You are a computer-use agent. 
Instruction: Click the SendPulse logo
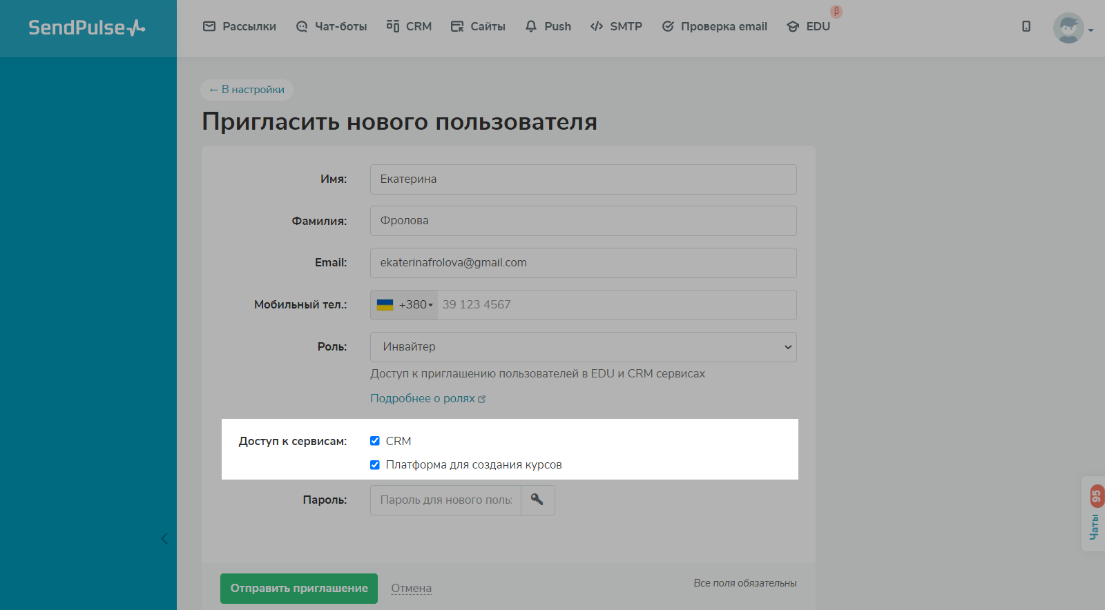tap(86, 28)
